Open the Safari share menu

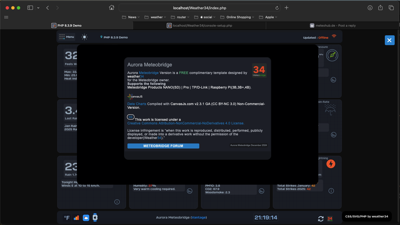(380, 8)
